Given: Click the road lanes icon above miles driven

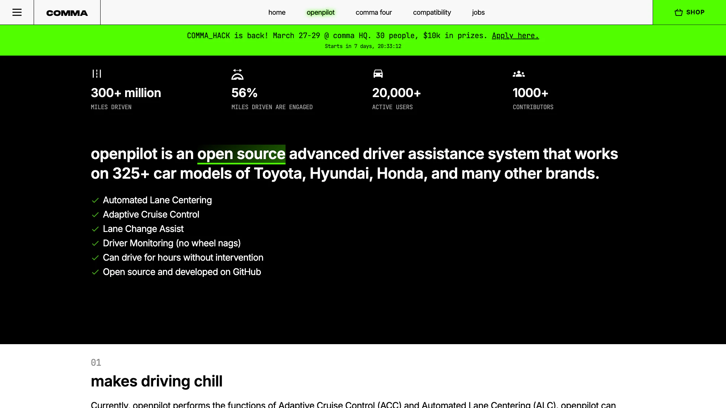Looking at the screenshot, I should pyautogui.click(x=97, y=74).
